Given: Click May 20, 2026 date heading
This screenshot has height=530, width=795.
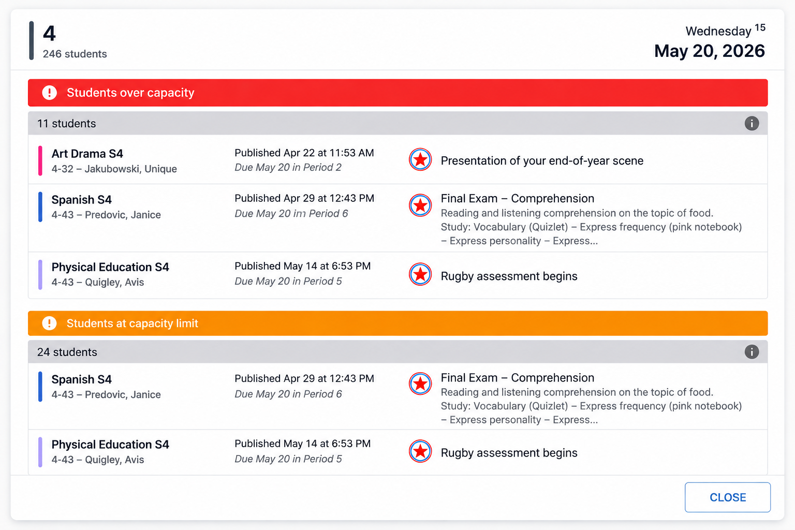Looking at the screenshot, I should [x=710, y=51].
